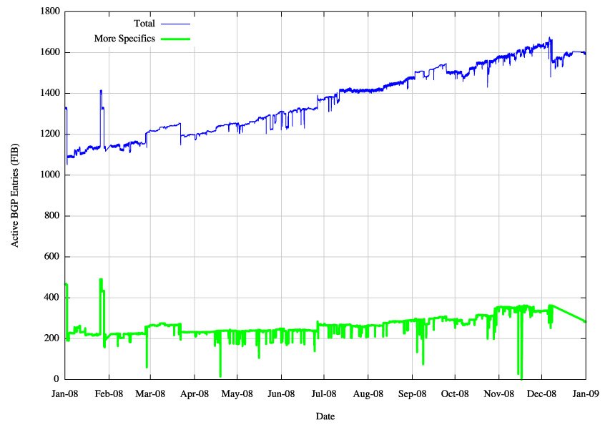Click the 'Active BGP Entries (FIB)' axis title
The height and width of the screenshot is (425, 605).
point(15,195)
